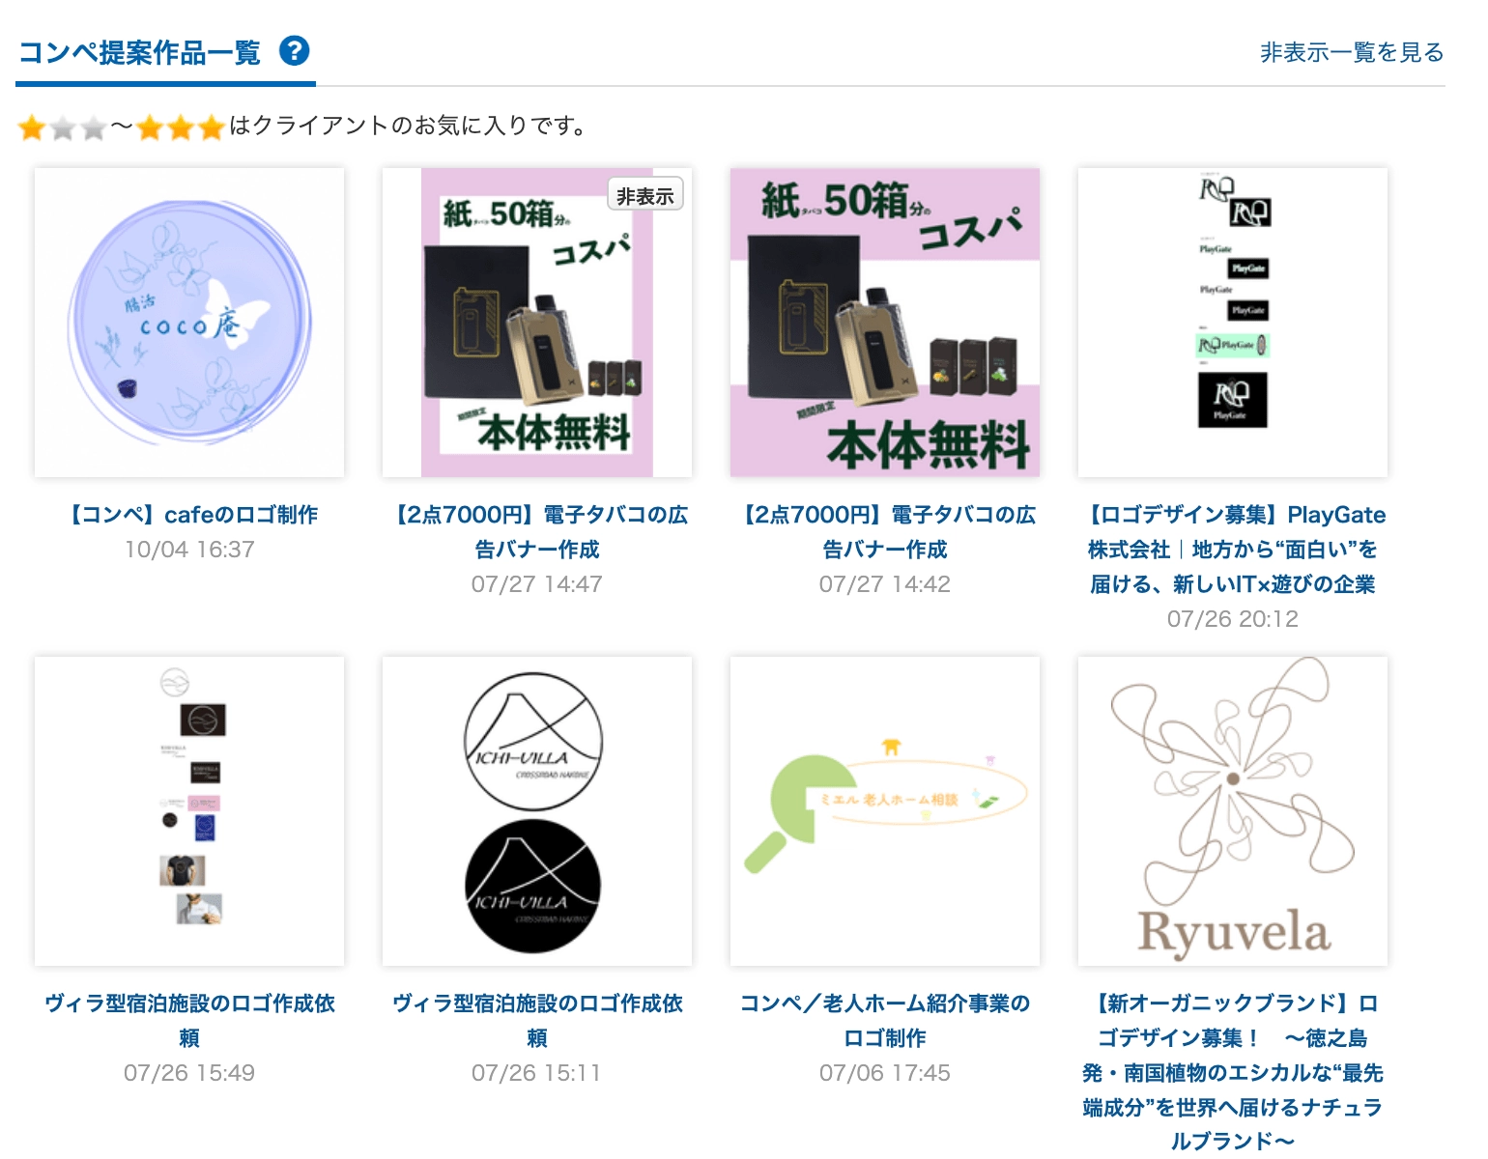
Task: Click the 非表示 badge on banner thumbnail
Action: pyautogui.click(x=645, y=195)
